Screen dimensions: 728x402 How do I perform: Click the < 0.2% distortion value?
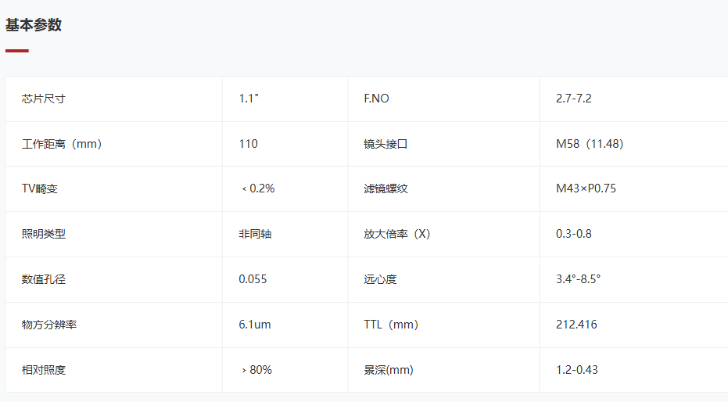tap(258, 188)
